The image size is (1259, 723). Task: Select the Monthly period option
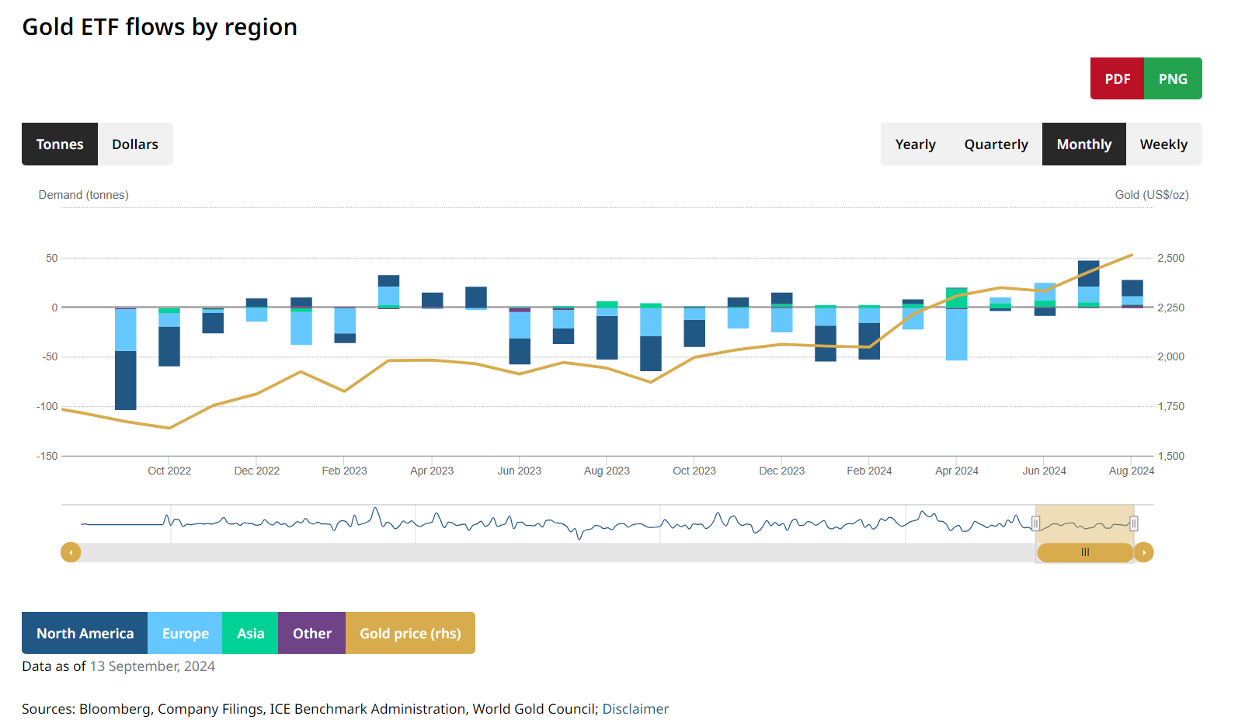pos(1083,144)
